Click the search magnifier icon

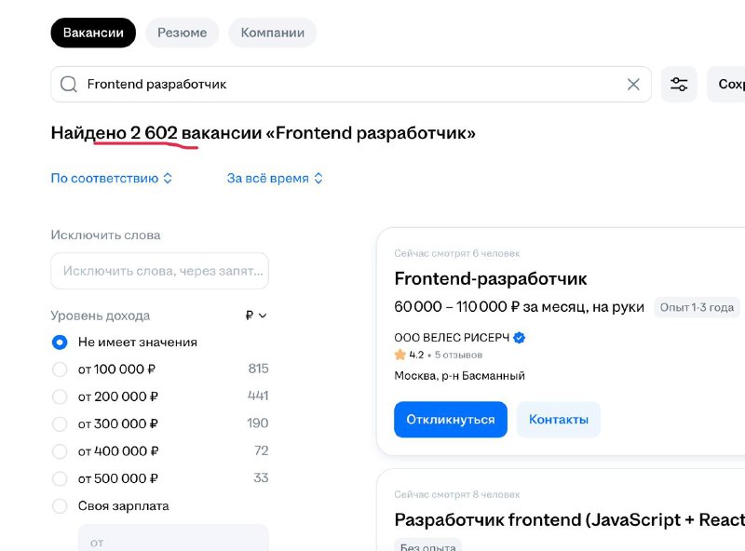coord(68,85)
